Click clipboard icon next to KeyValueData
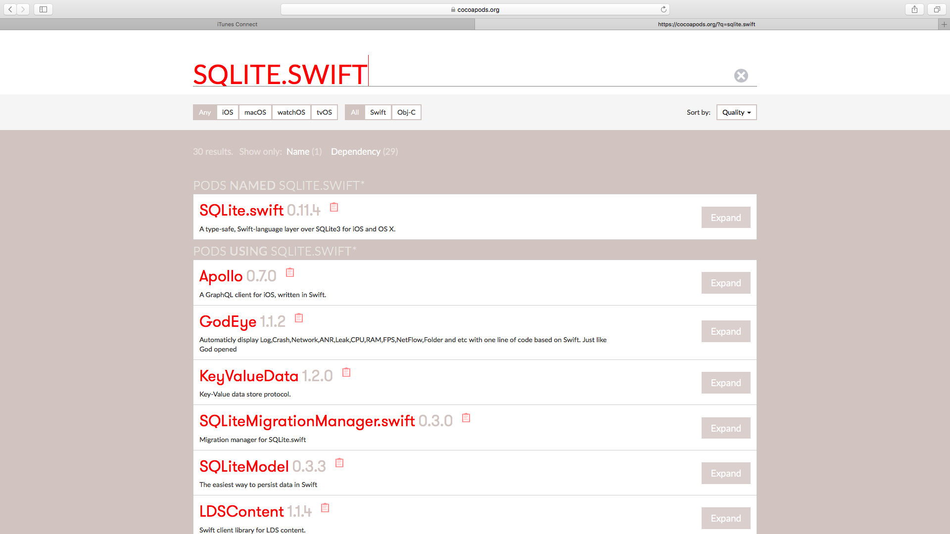This screenshot has width=950, height=534. click(346, 372)
